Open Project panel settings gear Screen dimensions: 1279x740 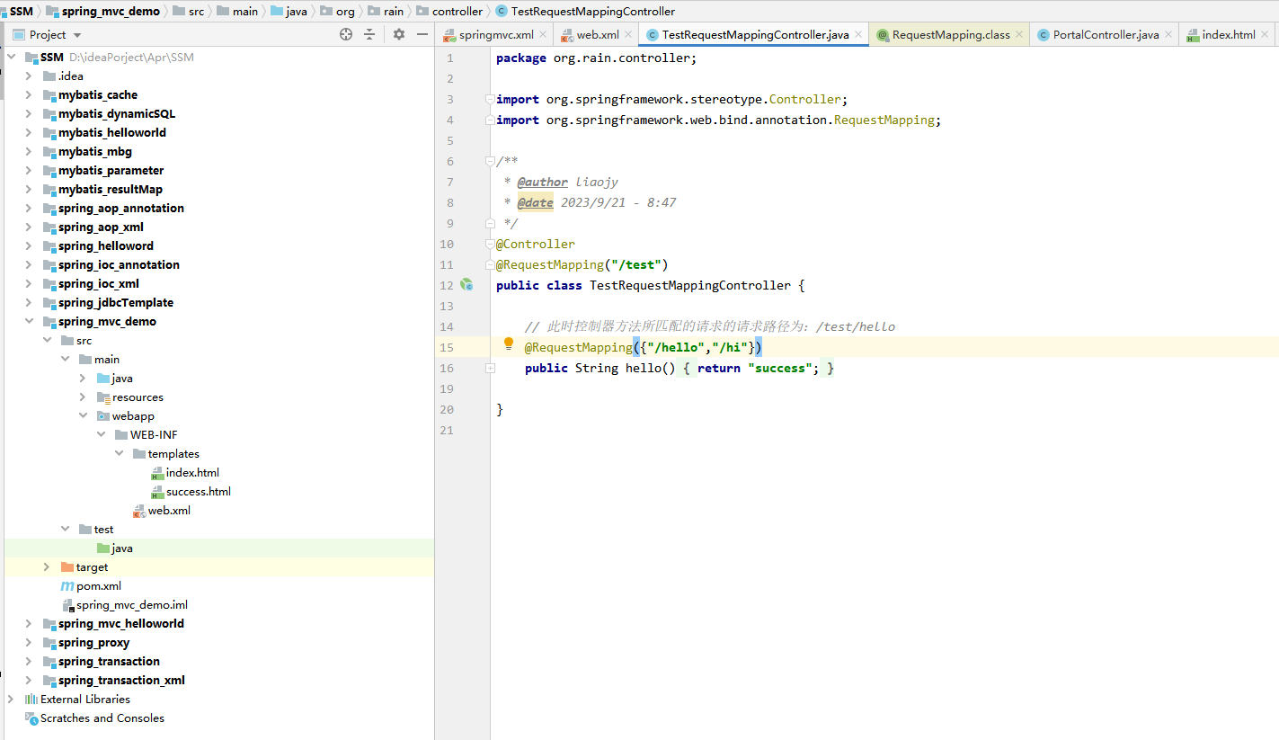399,34
